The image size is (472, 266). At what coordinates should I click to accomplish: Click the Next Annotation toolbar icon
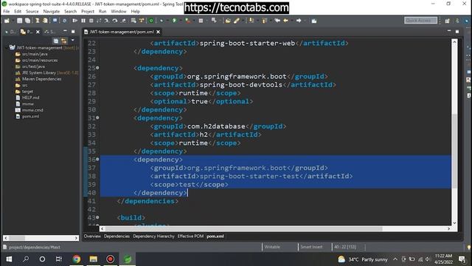[x=251, y=21]
